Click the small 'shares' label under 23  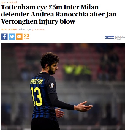(x=26, y=38)
